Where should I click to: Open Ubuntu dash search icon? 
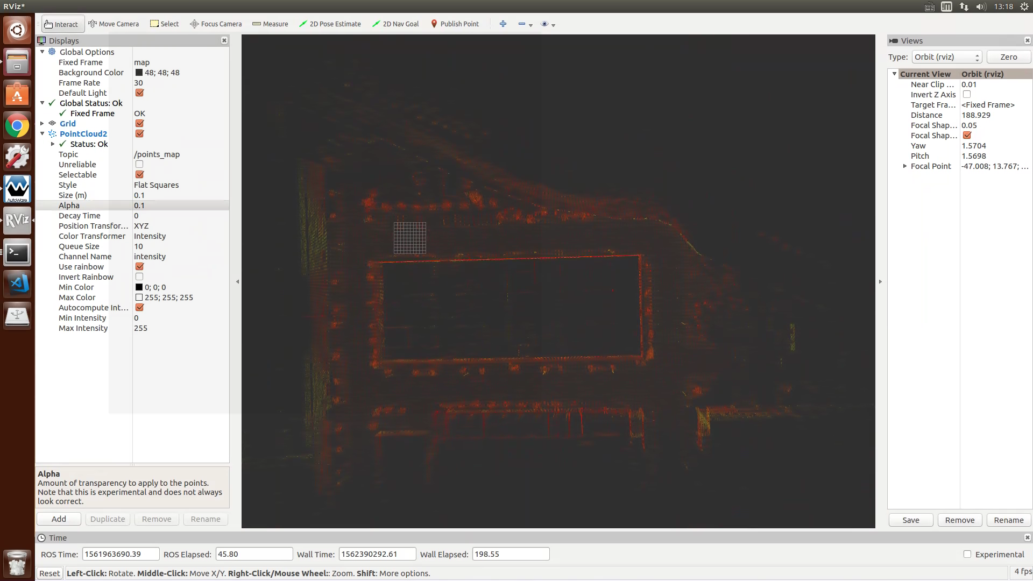(17, 29)
